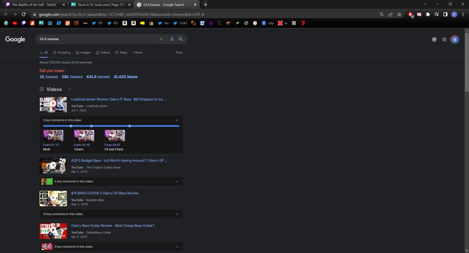This screenshot has width=469, height=253.
Task: Open the Videos section three-dot menu
Action: (69, 89)
